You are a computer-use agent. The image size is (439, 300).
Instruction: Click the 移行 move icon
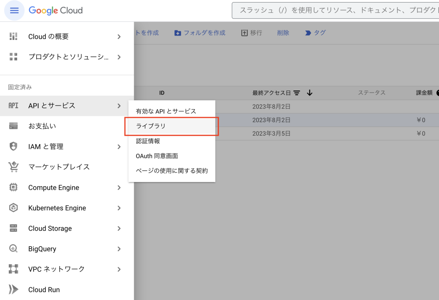pyautogui.click(x=244, y=33)
